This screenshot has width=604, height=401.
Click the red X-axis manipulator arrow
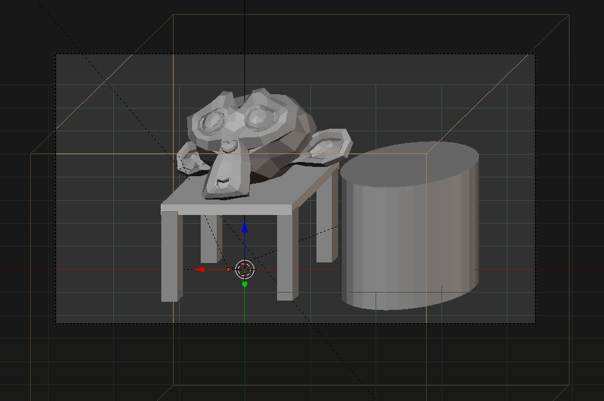[x=199, y=269]
